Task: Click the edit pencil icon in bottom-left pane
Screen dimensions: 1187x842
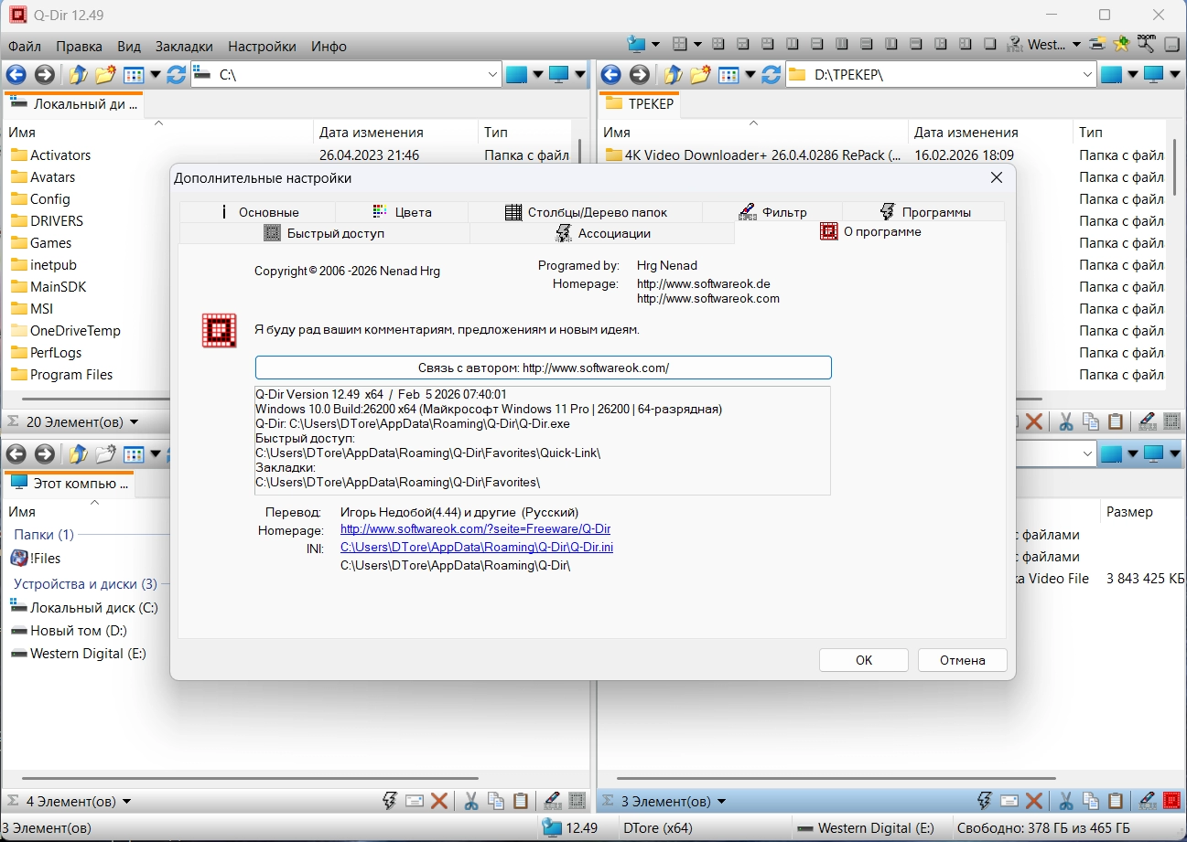Action: coord(552,802)
